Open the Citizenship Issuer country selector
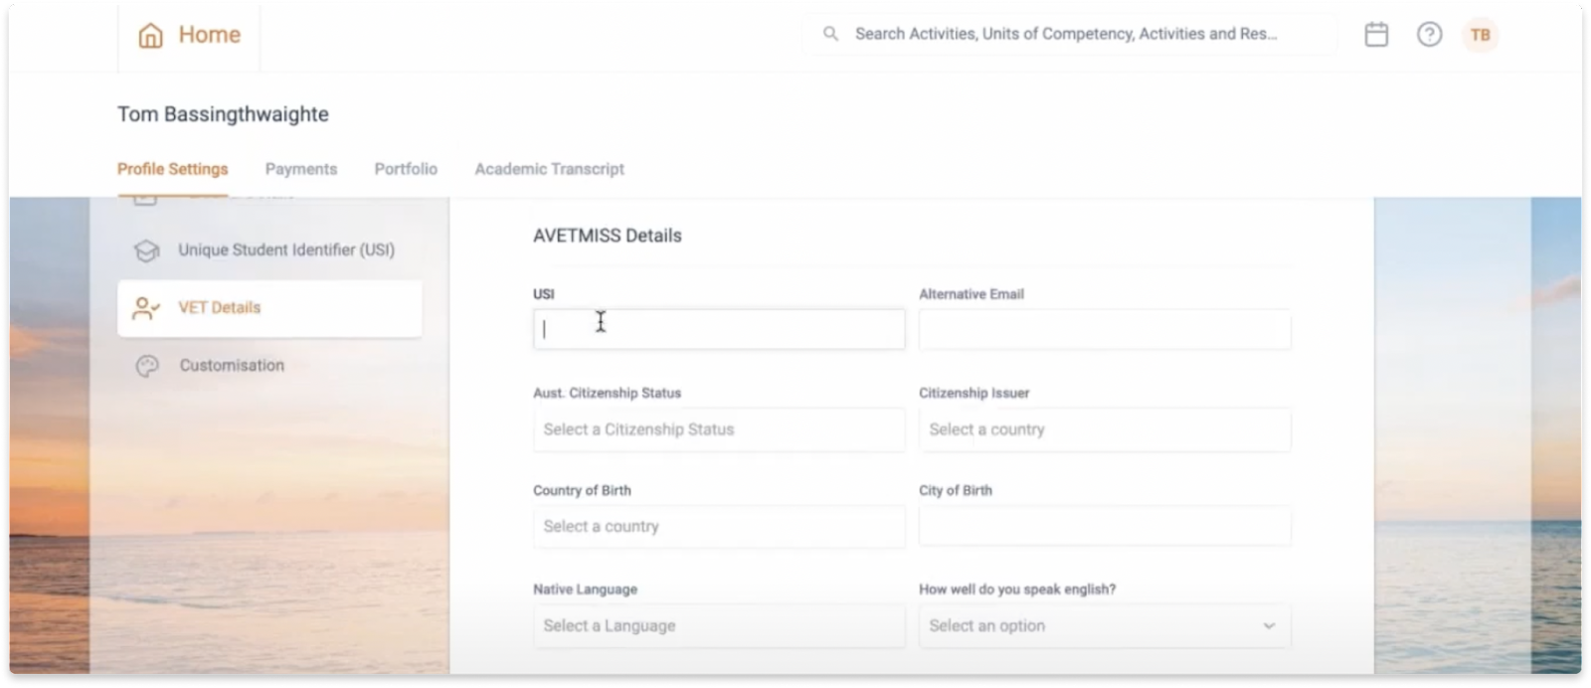The image size is (1591, 688). coord(1104,430)
